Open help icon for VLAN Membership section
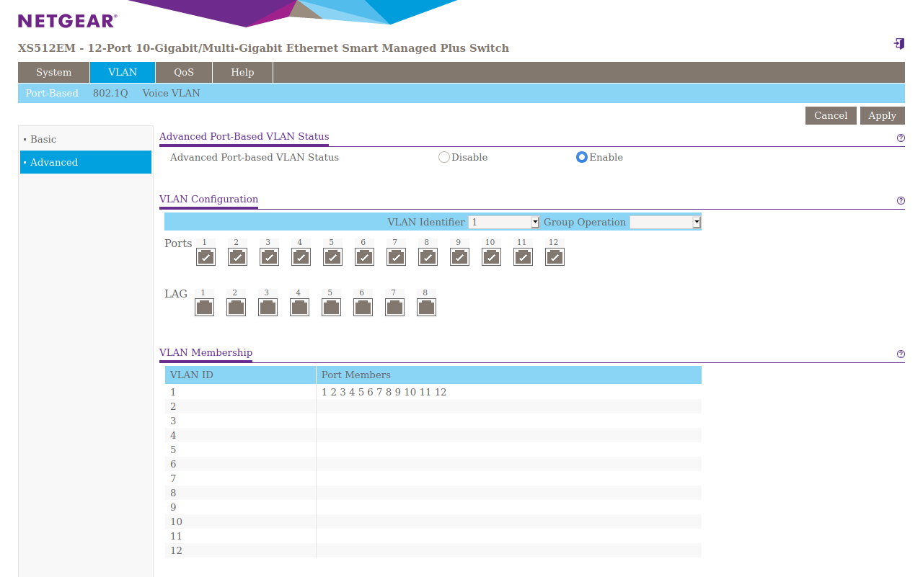923x577 pixels. [901, 354]
